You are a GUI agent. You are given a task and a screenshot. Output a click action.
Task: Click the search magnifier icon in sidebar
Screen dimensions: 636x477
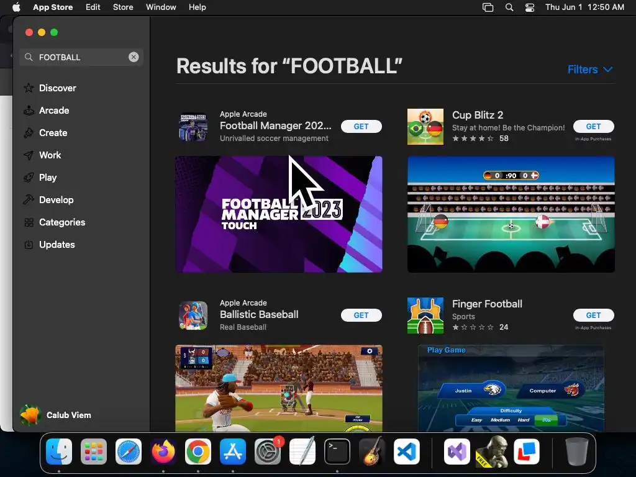tap(29, 57)
